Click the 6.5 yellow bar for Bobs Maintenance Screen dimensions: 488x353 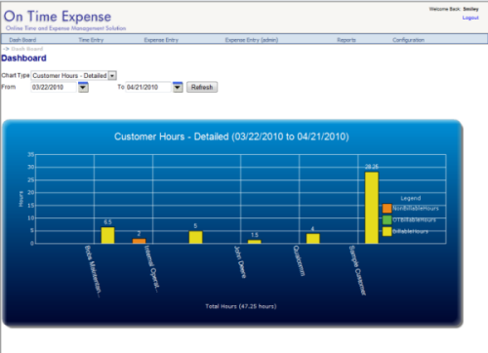coord(107,235)
